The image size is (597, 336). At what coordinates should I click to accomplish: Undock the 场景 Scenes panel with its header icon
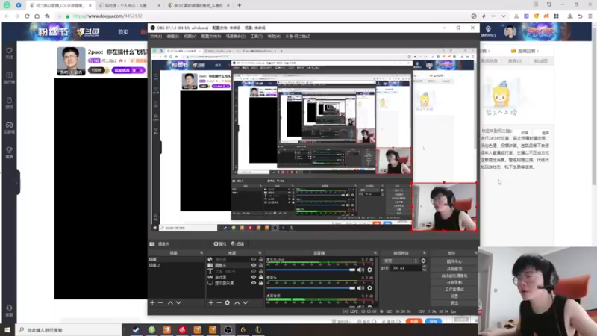201,253
